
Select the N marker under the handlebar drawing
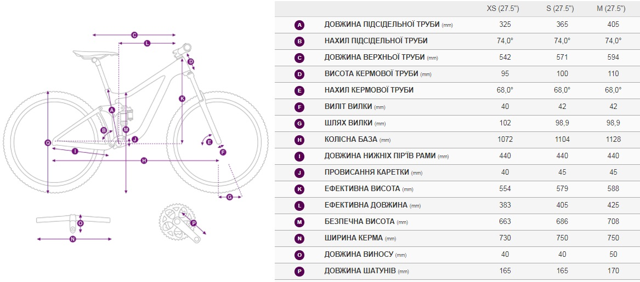[72, 239]
